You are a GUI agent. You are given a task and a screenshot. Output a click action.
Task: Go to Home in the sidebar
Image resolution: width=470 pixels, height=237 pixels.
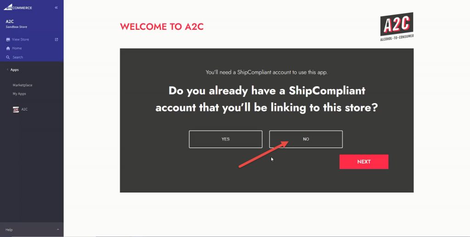click(x=17, y=48)
